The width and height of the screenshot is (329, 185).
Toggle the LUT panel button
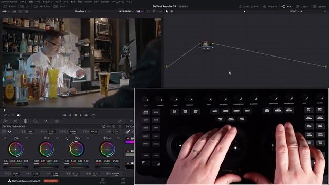[25, 7]
